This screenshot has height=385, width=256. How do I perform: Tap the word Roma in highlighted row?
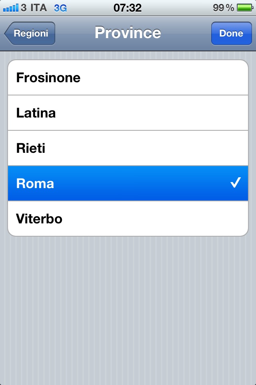[35, 183]
